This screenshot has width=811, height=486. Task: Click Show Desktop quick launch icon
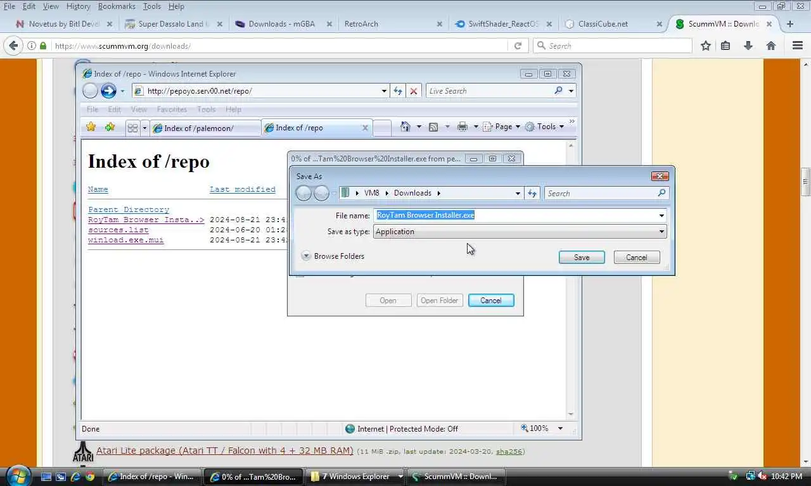tap(46, 477)
